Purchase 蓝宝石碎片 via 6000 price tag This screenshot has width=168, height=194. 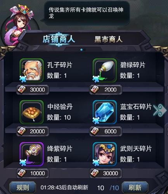point(106,131)
